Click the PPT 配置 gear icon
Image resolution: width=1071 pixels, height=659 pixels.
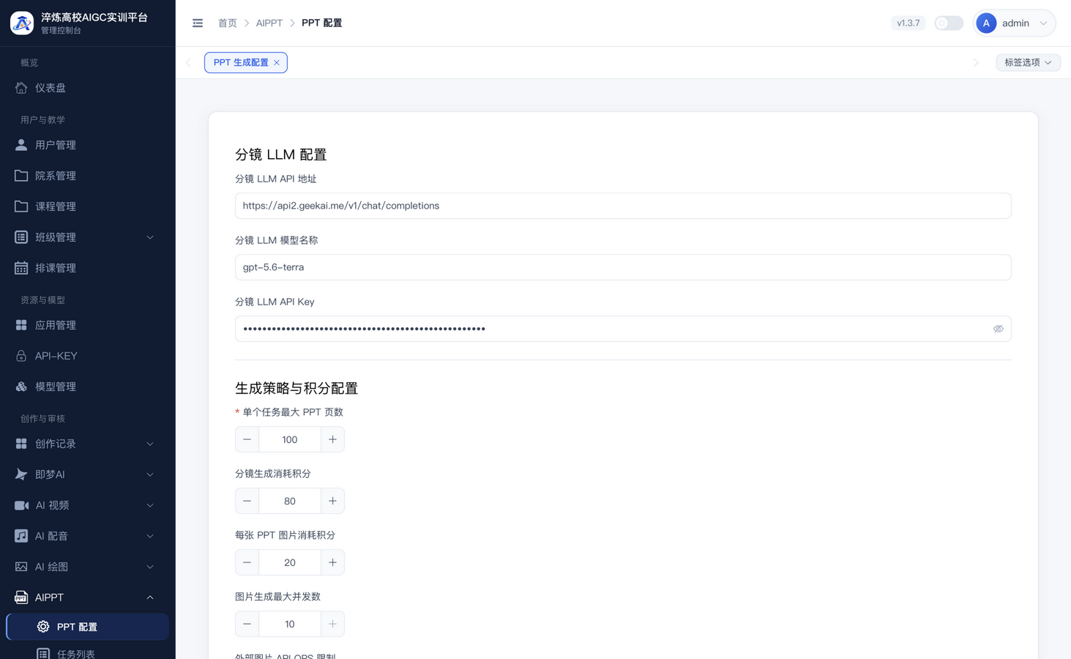(43, 627)
